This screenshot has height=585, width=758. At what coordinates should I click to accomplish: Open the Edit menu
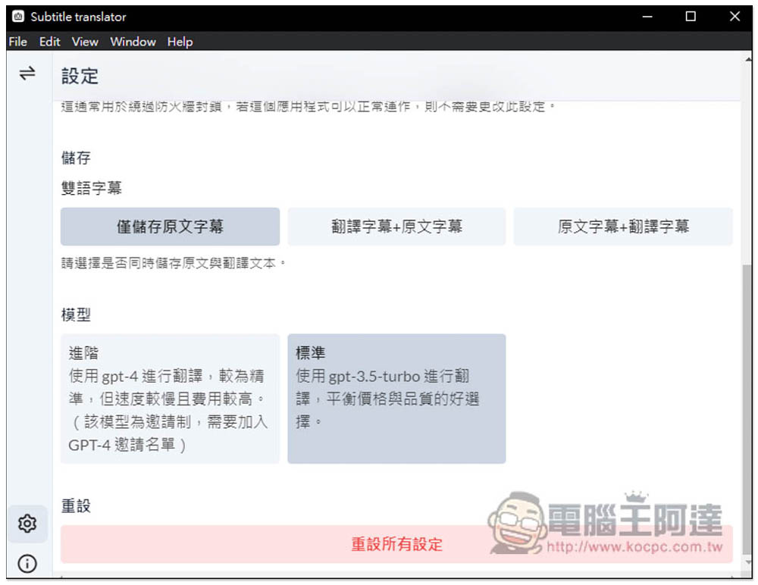click(50, 42)
